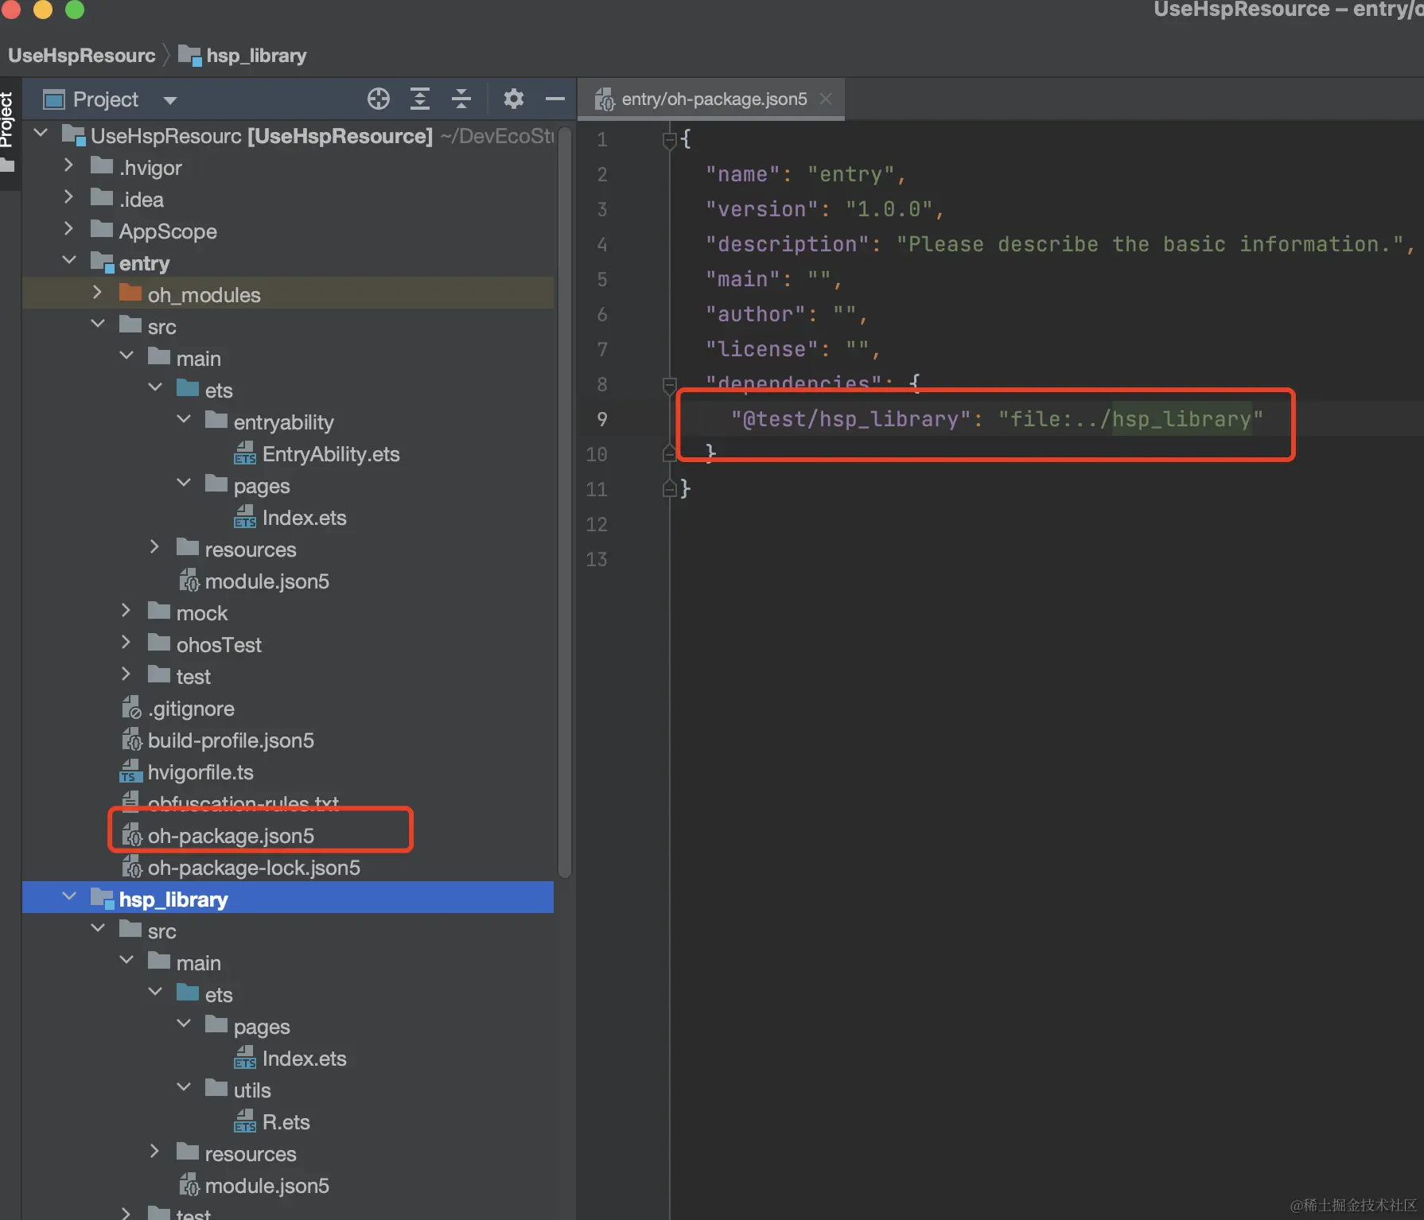Select the orange oh_modules folder icon
The width and height of the screenshot is (1424, 1220).
130,293
